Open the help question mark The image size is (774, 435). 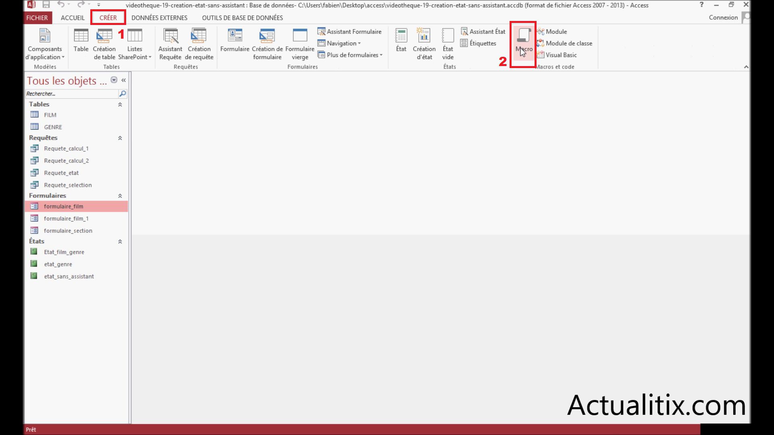click(x=701, y=5)
